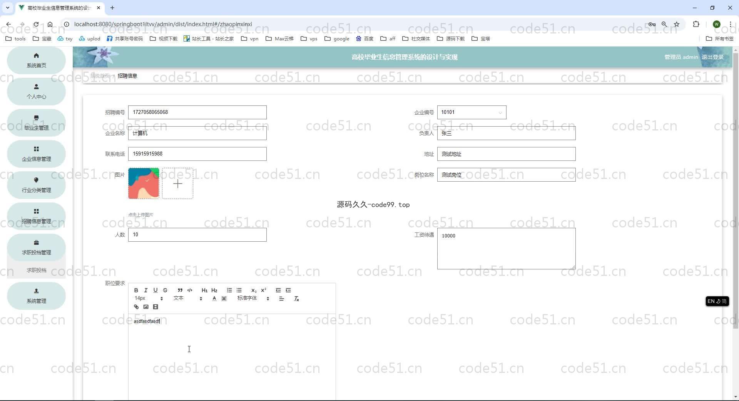The height and width of the screenshot is (401, 739).
Task: Open the 文本 heading style dropdown
Action: click(187, 298)
